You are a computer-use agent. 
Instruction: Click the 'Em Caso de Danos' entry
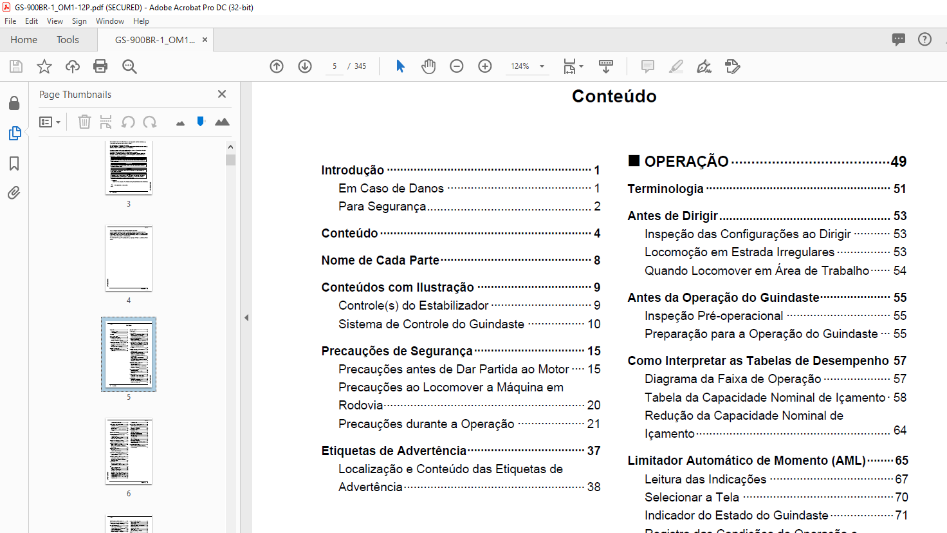click(x=391, y=188)
